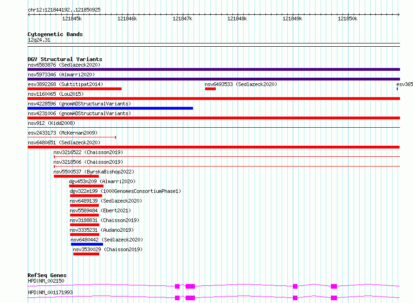Open variant nsv6489139 (Sedlazeck2020) label
This screenshot has height=303, width=413.
pyautogui.click(x=106, y=201)
